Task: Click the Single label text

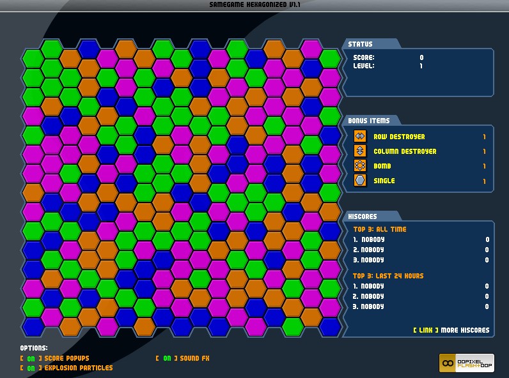Action: [384, 181]
